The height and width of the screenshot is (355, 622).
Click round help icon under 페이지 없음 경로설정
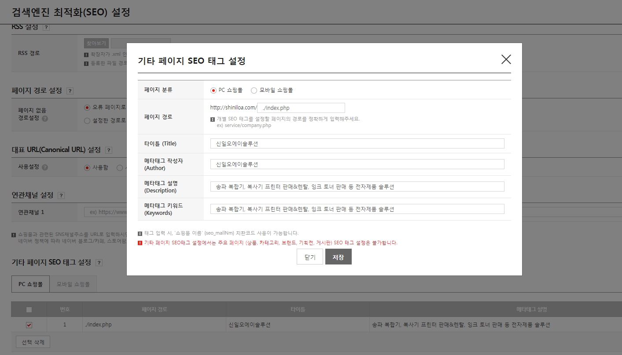click(45, 118)
